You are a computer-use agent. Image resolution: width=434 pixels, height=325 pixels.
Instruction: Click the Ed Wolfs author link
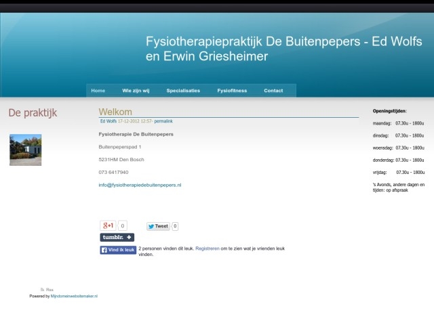click(108, 121)
